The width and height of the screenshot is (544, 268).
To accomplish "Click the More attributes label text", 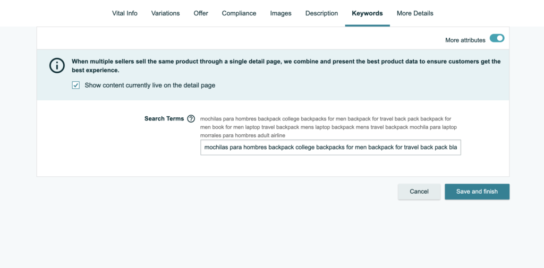I will coord(465,40).
